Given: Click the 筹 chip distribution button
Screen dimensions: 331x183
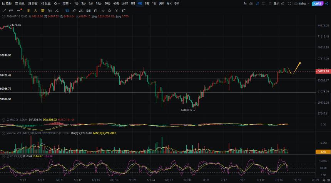Looking at the screenshot, I should pos(43,10).
